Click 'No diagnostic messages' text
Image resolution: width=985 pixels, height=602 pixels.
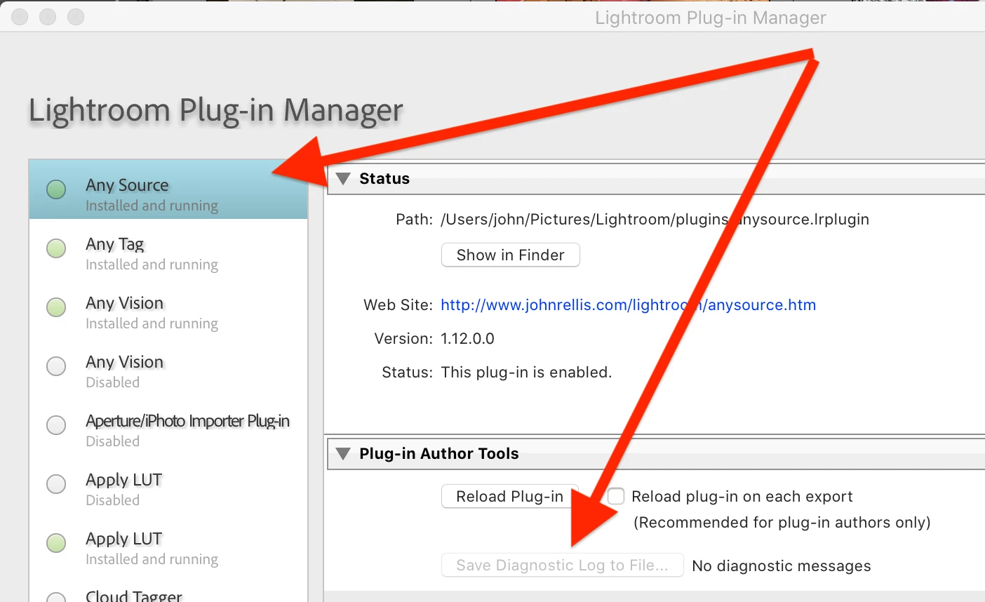[x=782, y=566]
